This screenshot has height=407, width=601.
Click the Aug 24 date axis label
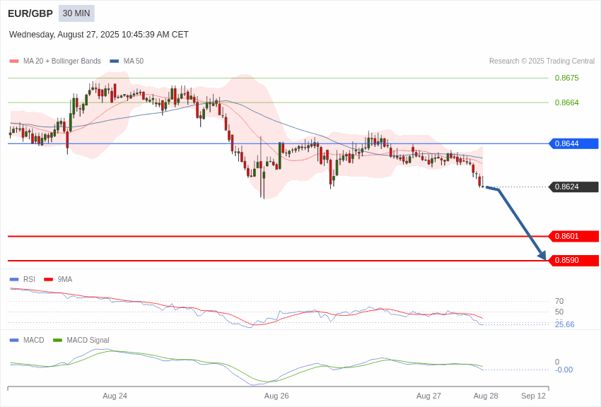115,396
